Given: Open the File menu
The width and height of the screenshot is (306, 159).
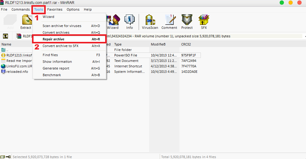Looking at the screenshot, I should (4, 9).
